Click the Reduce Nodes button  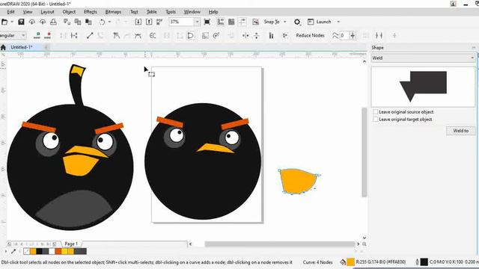pyautogui.click(x=310, y=36)
